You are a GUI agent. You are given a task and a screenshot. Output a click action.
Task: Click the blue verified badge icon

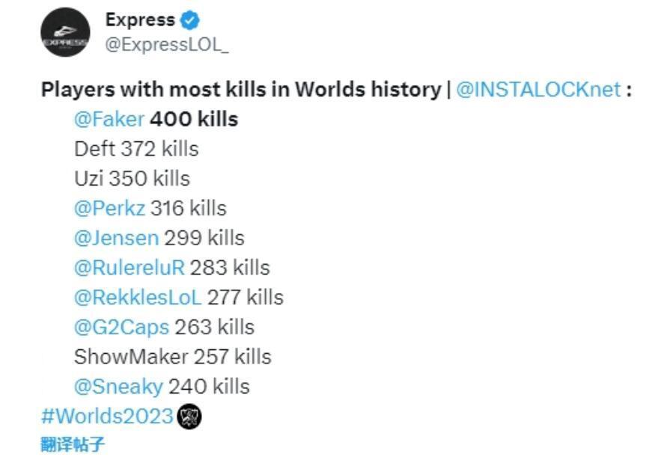click(x=189, y=20)
